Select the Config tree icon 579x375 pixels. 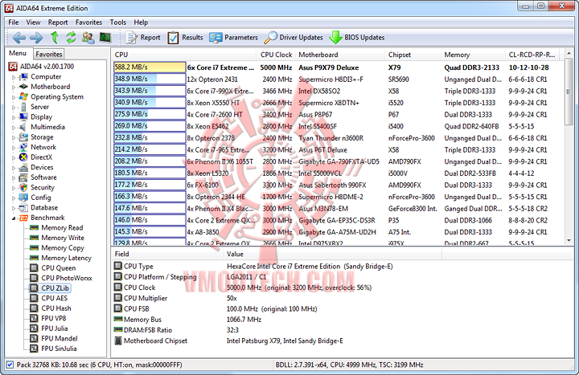[x=23, y=198]
